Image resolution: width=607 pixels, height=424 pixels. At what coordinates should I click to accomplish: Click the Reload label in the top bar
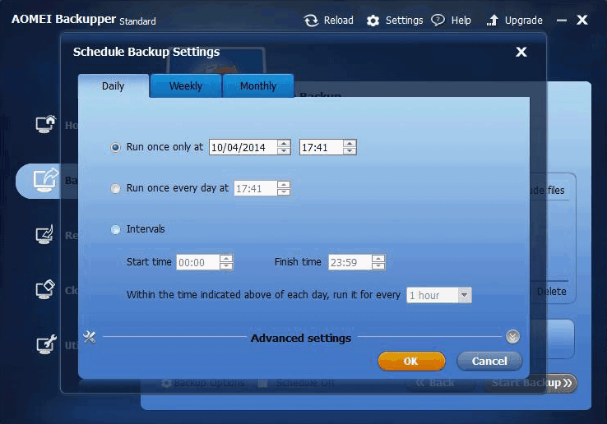(338, 20)
